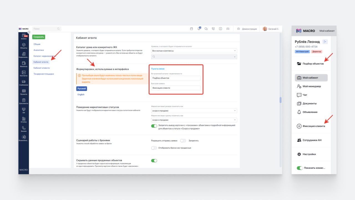Click the logout icon beside Рублёв Леонид

325,42
